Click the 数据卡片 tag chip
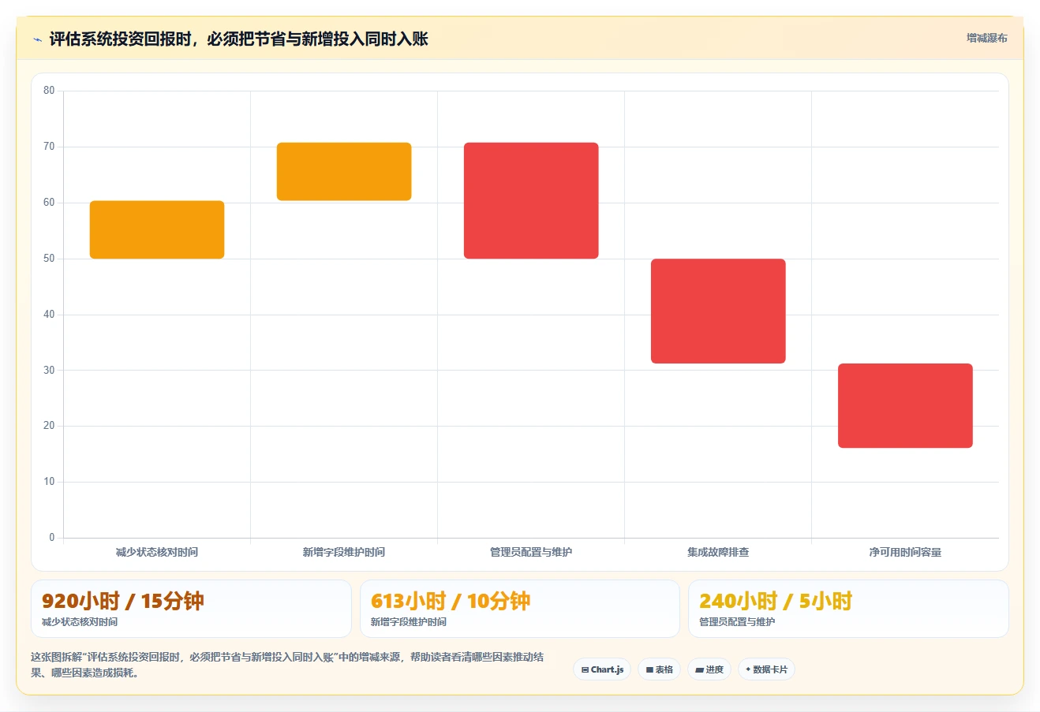This screenshot has height=712, width=1040. tap(766, 669)
